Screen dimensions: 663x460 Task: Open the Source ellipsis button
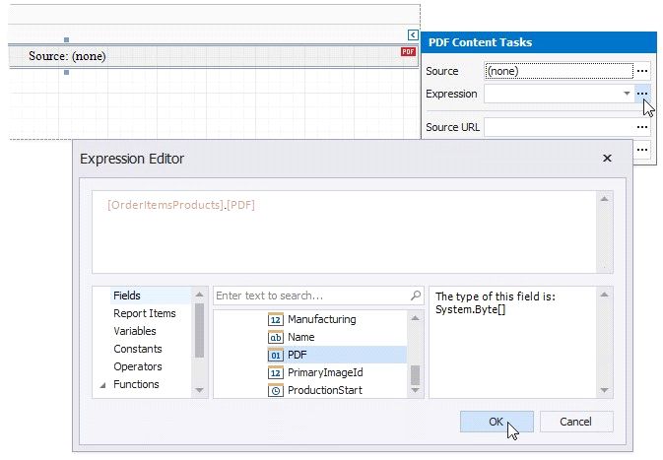coord(642,71)
